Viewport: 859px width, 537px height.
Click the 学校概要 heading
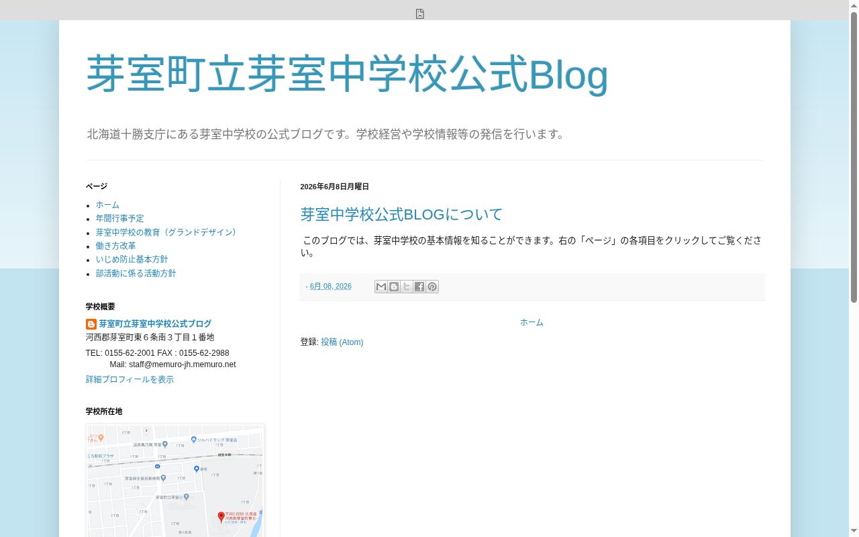coord(100,307)
